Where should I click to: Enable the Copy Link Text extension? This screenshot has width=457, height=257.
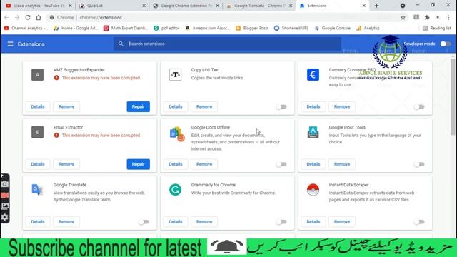[281, 106]
